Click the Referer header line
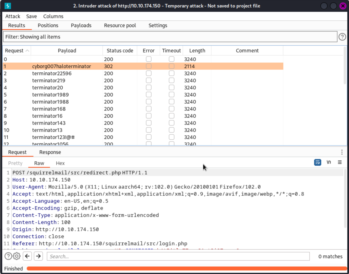This screenshot has height=274, width=349. (100, 244)
